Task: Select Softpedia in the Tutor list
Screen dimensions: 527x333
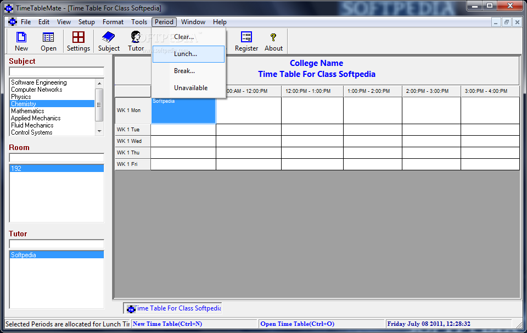Action: click(57, 255)
